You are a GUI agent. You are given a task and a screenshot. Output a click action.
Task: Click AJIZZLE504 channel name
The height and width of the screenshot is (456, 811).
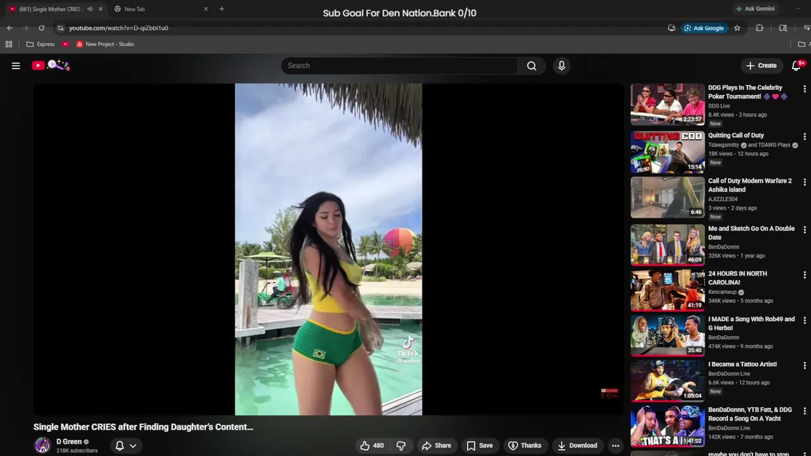pos(723,199)
